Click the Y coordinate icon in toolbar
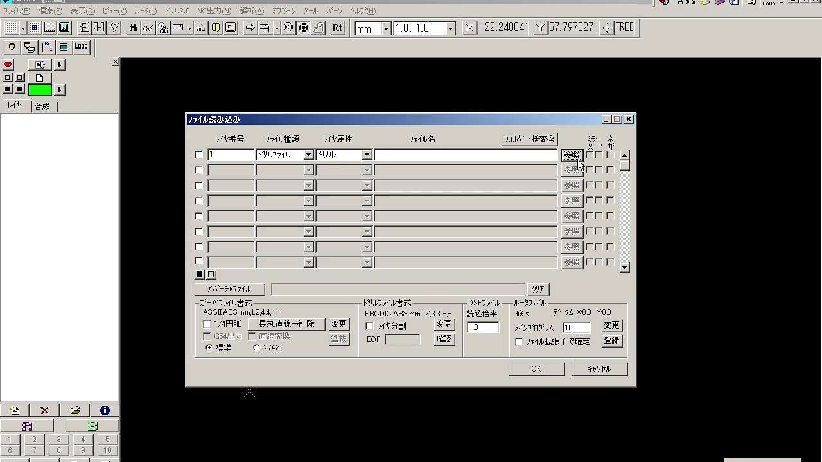822x462 pixels. (x=539, y=28)
